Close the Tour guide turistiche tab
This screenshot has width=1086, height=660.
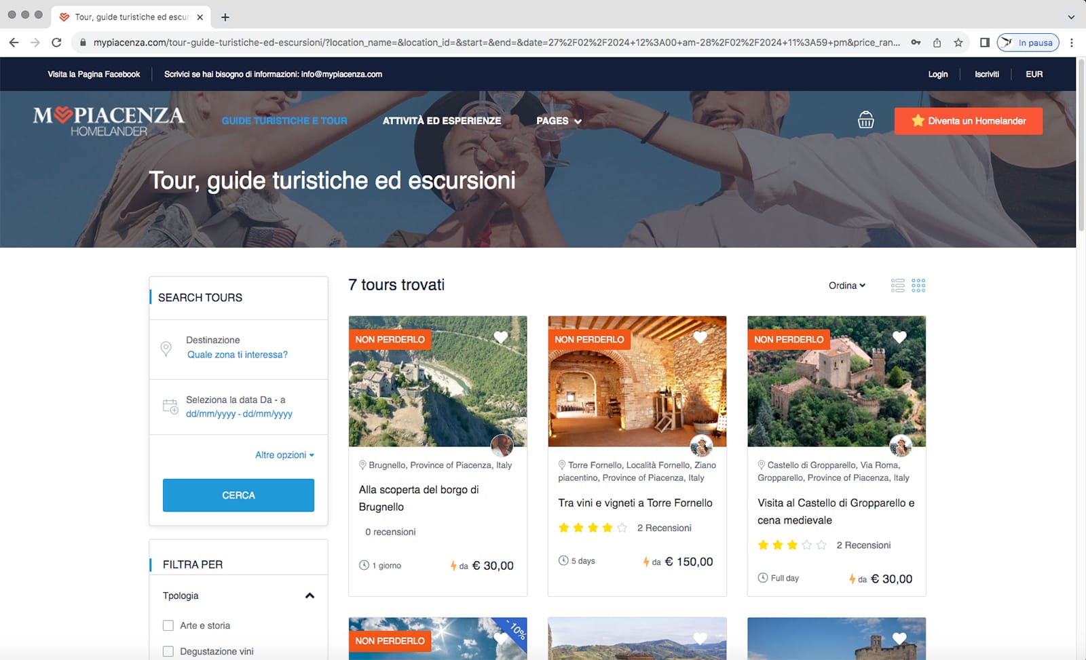point(200,17)
